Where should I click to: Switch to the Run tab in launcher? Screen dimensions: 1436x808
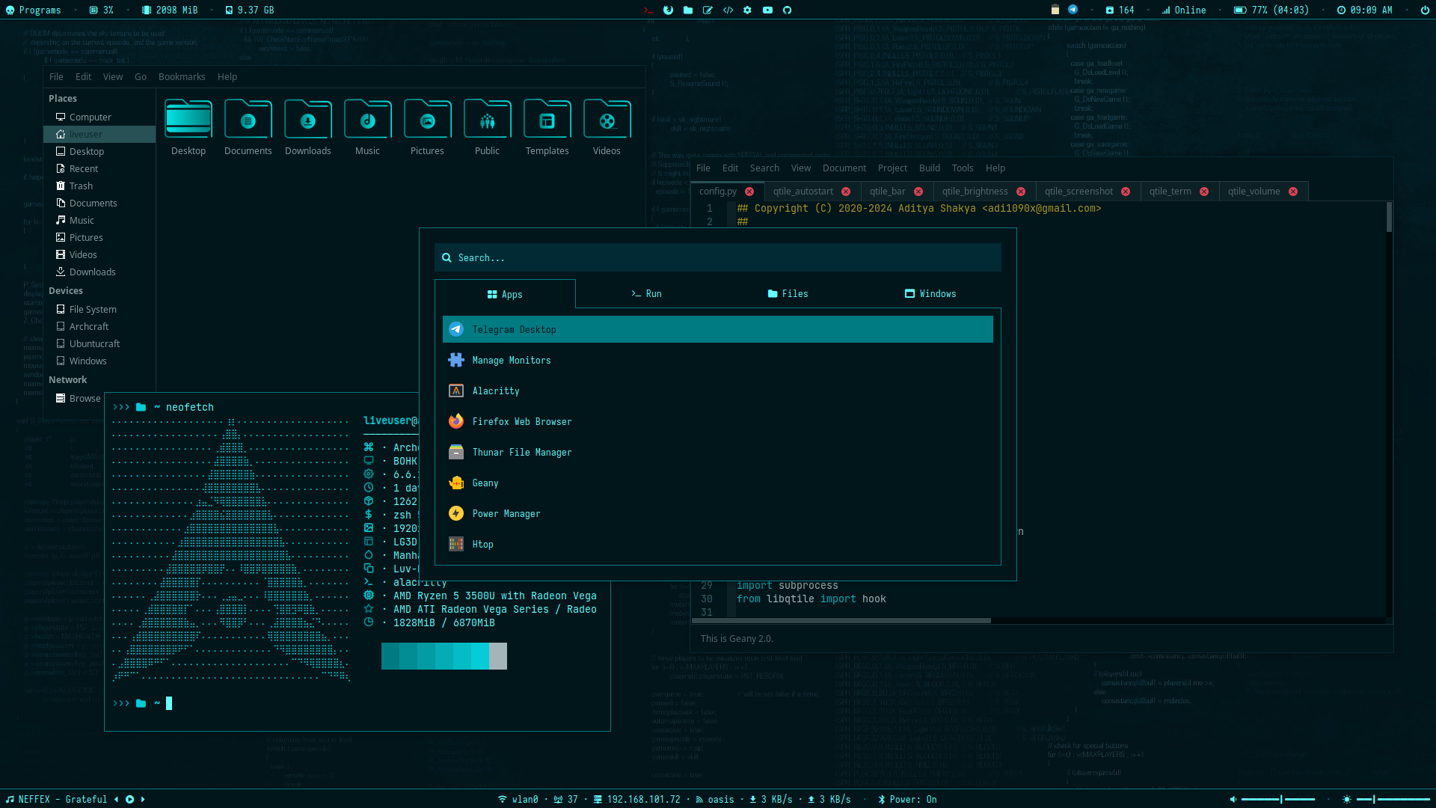pos(646,293)
